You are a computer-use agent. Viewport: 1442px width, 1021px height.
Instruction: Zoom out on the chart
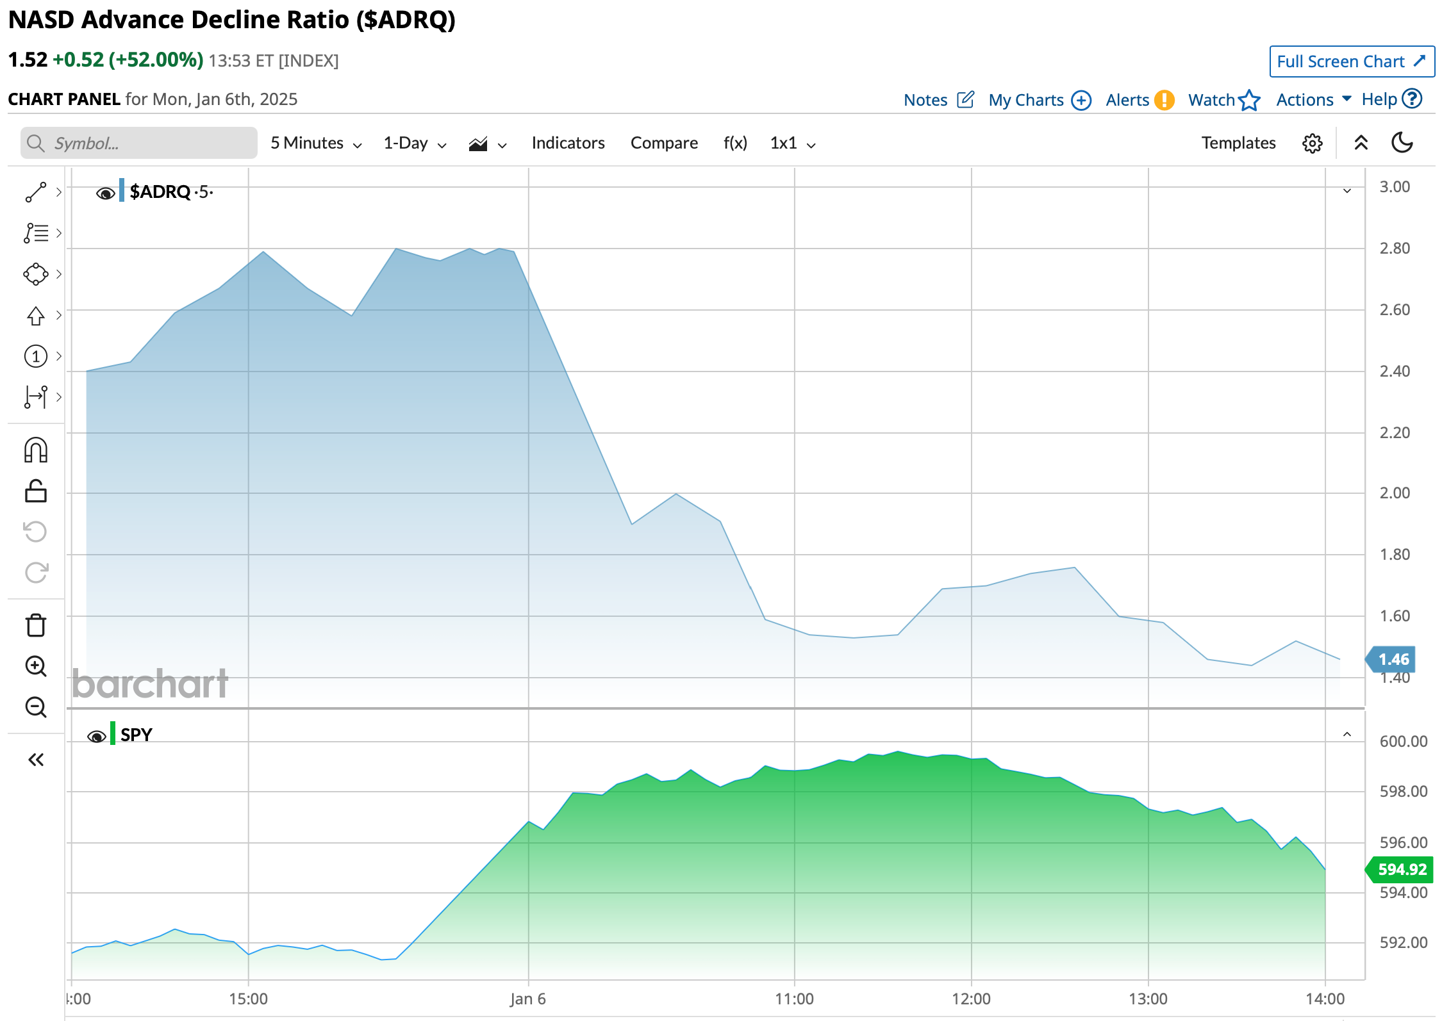coord(36,707)
